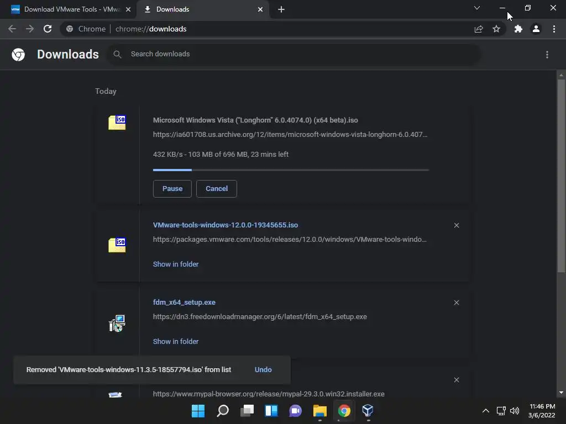
Task: Open the Windows Start menu
Action: 198,411
